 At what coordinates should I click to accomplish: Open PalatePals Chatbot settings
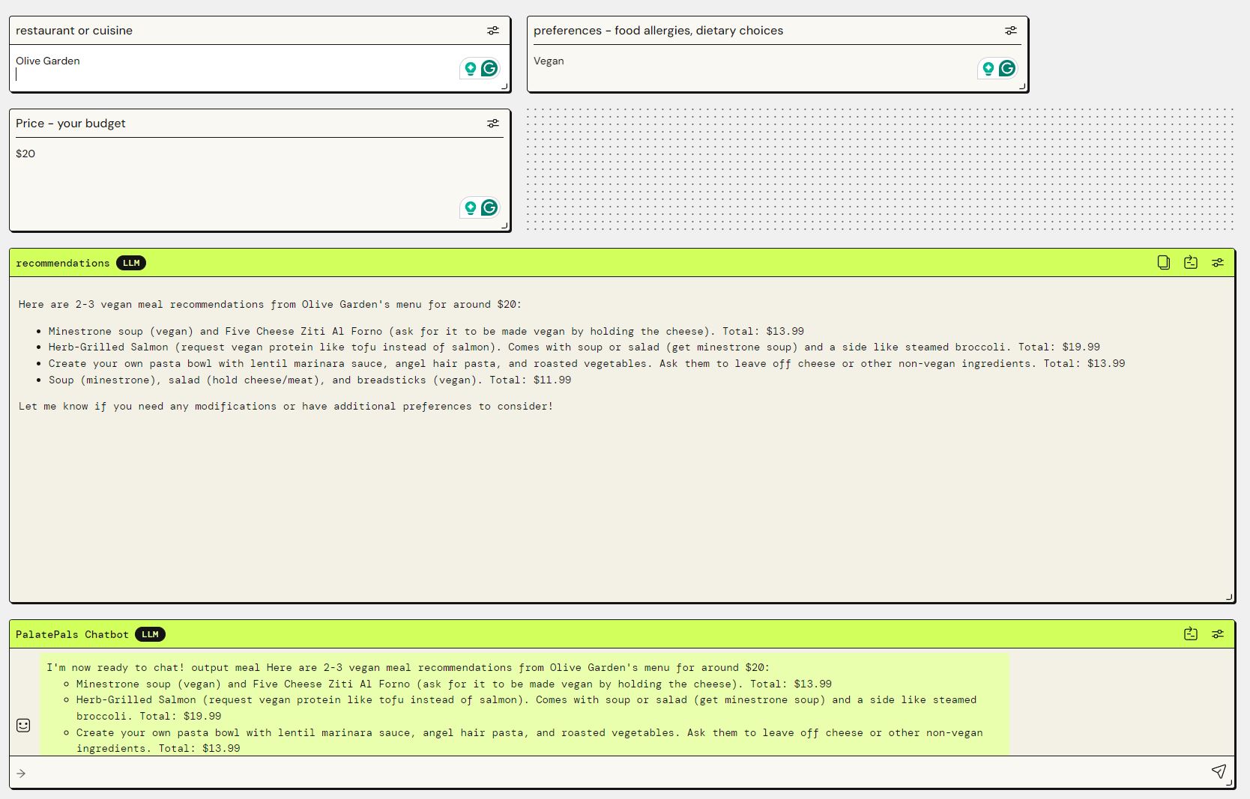pos(1217,634)
